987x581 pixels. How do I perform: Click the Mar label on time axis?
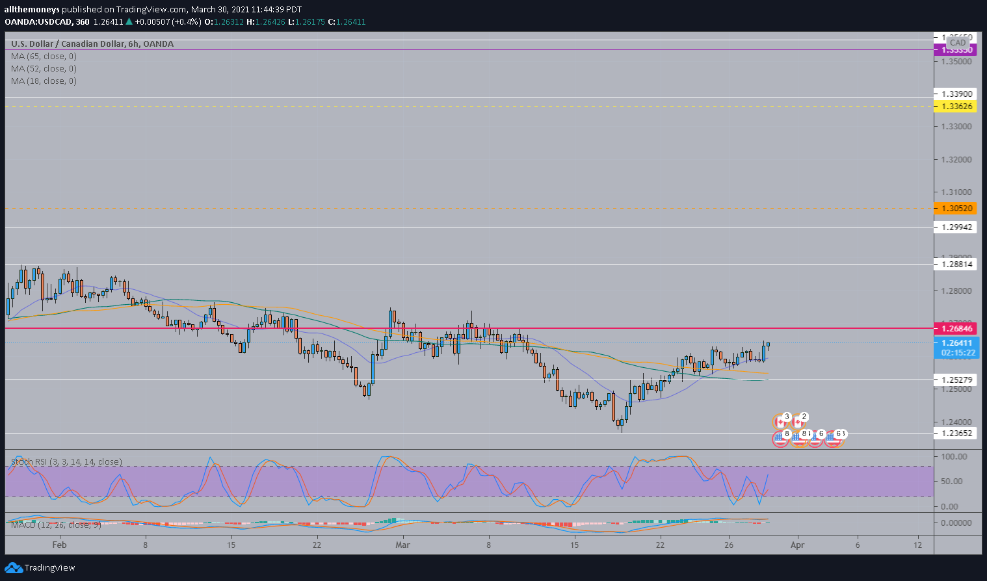402,545
